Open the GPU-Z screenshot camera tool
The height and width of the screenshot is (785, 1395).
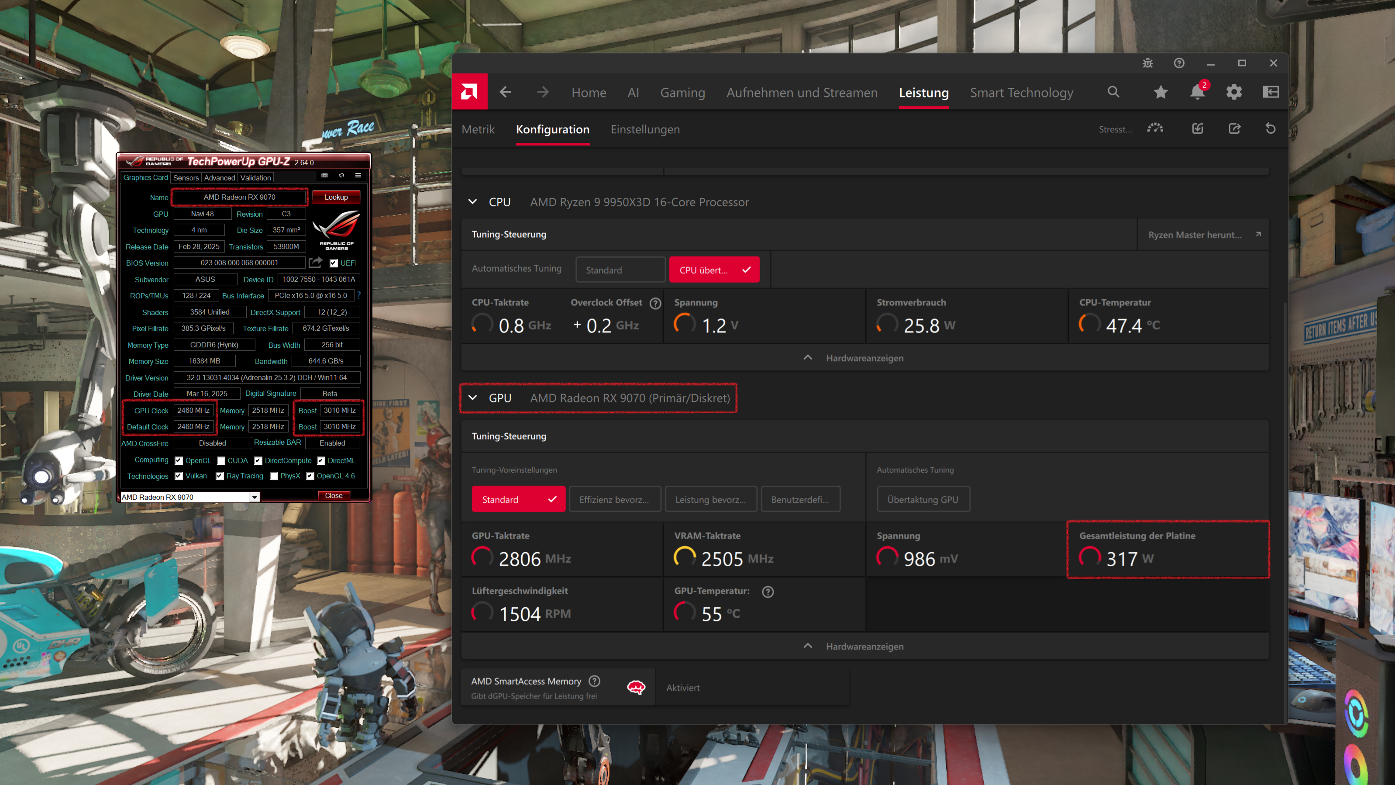pos(324,176)
